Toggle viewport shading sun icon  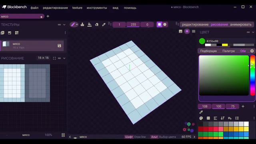pos(187,31)
